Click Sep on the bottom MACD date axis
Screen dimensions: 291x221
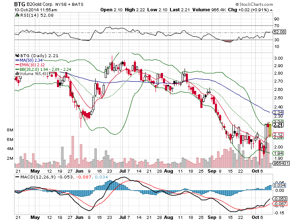pos(212,217)
